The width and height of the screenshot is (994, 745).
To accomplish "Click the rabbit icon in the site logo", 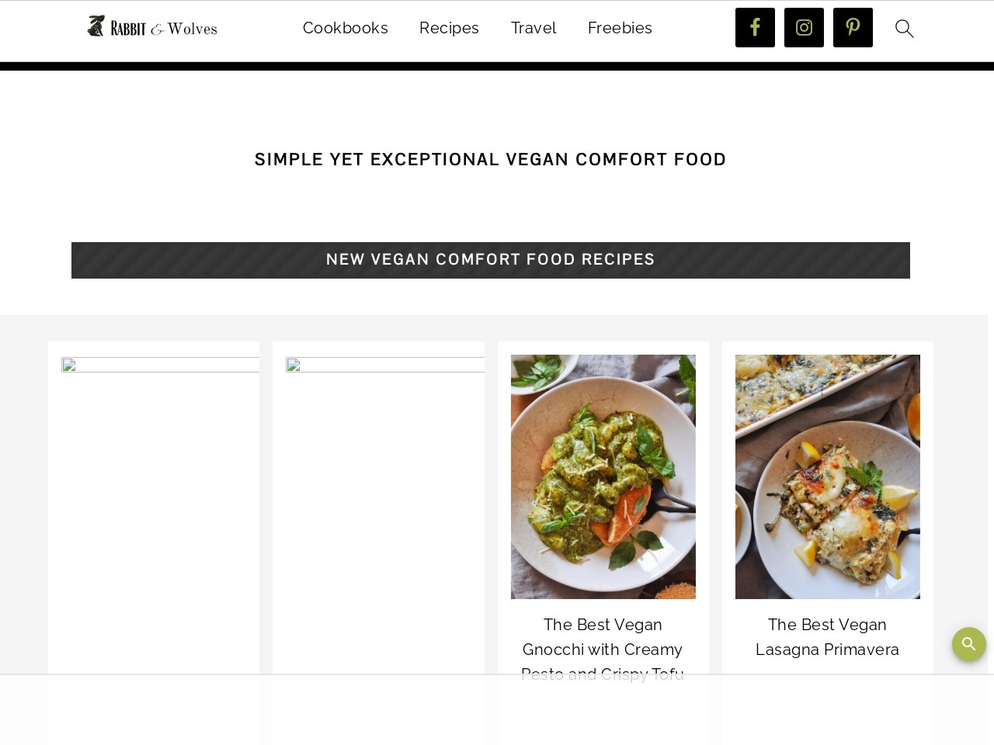I will (96, 26).
